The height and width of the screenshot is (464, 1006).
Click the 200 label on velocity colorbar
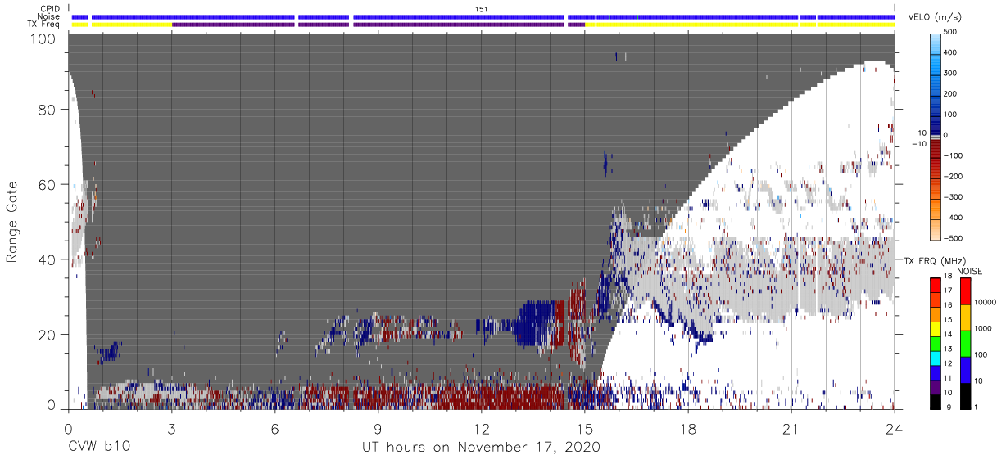pos(950,94)
